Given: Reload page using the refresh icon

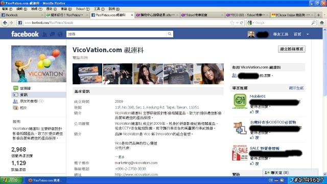Looking at the screenshot, I should (242, 22).
